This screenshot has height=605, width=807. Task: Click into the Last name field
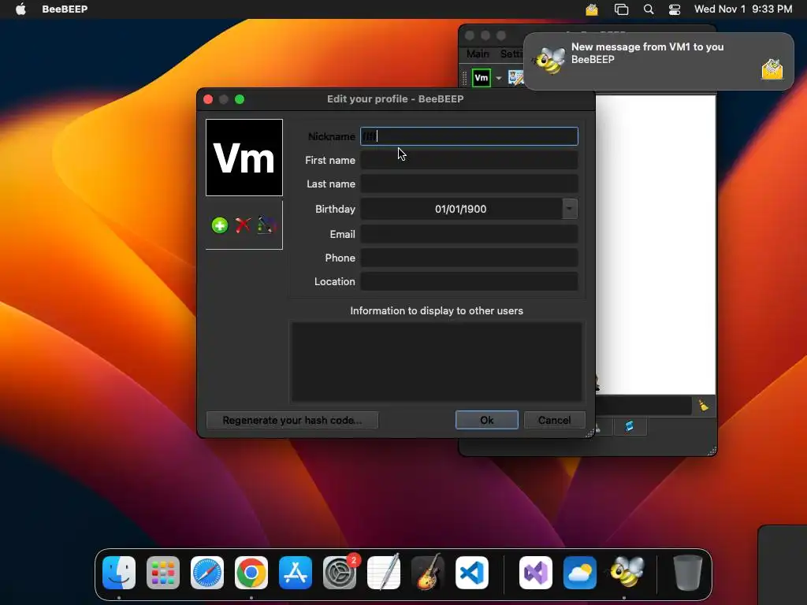(469, 184)
